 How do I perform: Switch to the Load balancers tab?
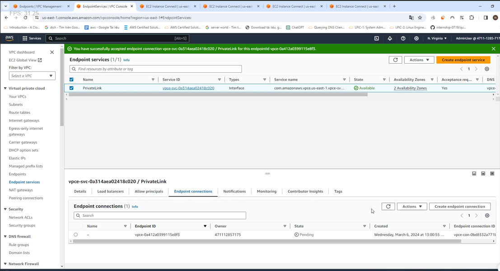pyautogui.click(x=110, y=192)
